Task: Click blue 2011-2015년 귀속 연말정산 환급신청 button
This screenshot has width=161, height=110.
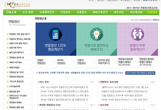Action: pos(140,73)
